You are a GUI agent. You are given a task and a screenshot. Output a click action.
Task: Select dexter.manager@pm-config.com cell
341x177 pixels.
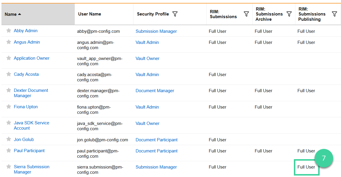(x=98, y=93)
